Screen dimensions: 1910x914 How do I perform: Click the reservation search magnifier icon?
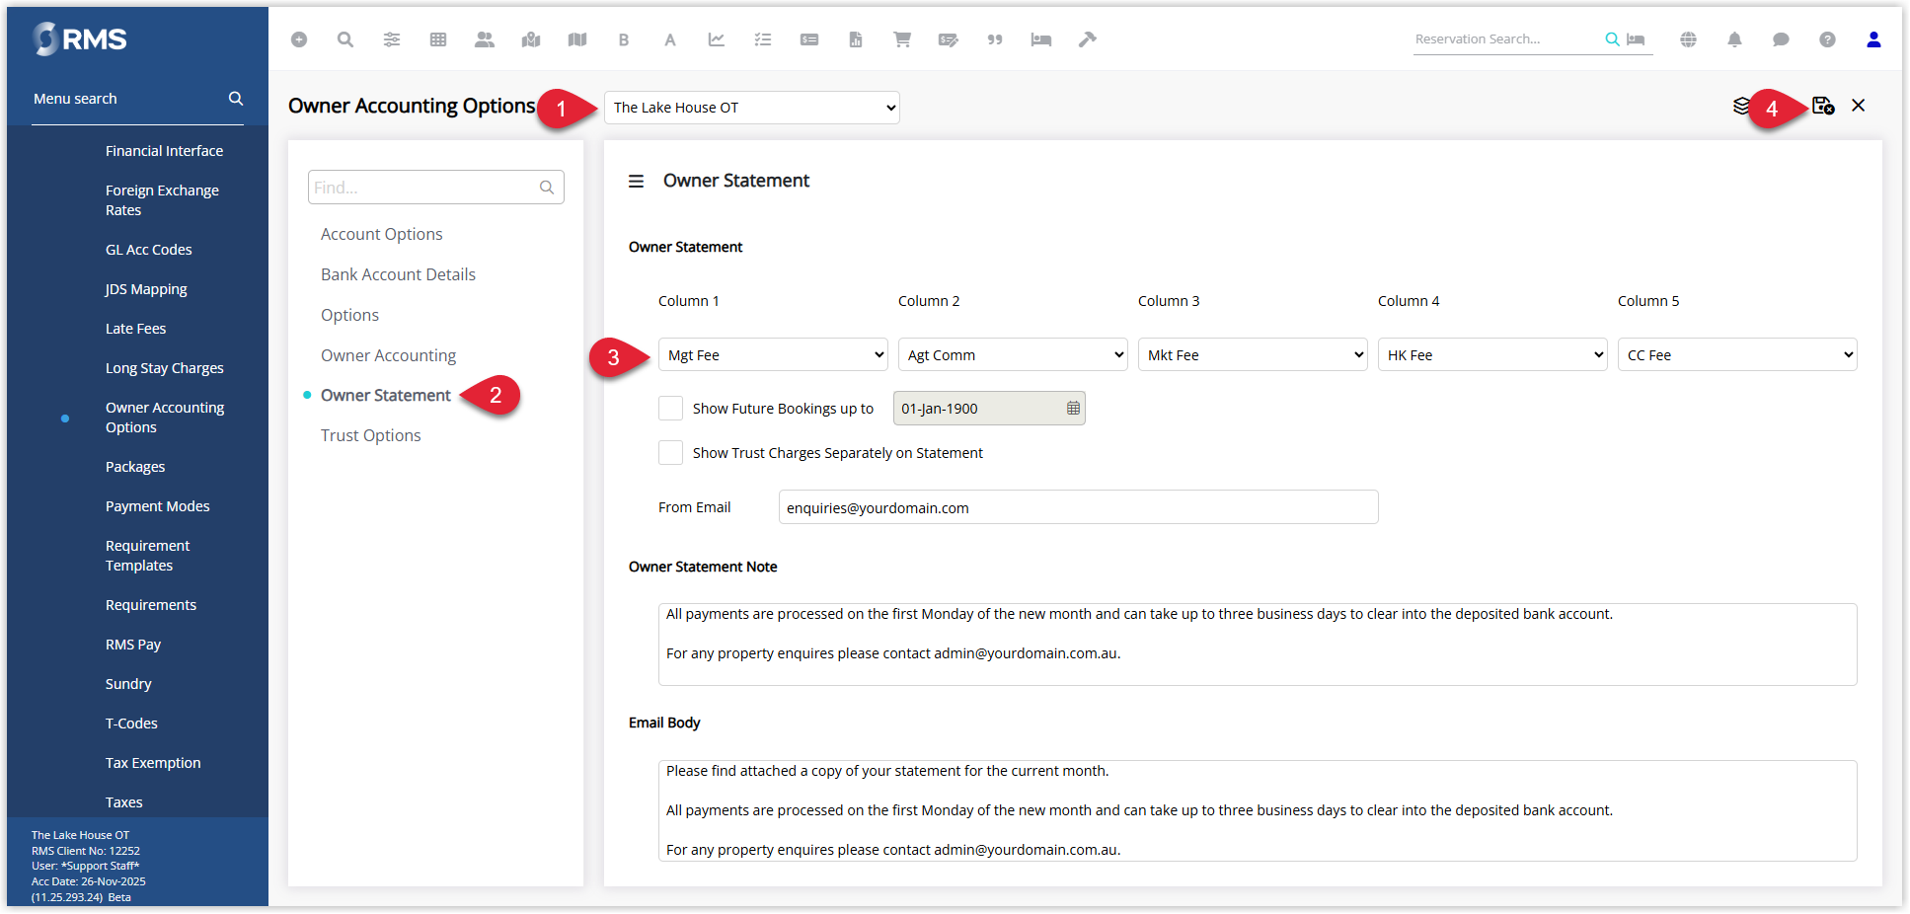tap(1612, 39)
